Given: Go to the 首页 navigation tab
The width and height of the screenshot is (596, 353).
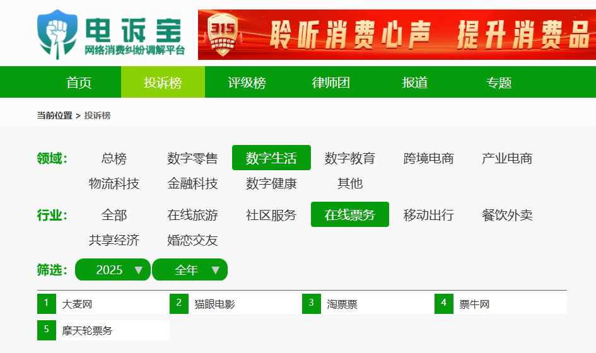Looking at the screenshot, I should [79, 83].
